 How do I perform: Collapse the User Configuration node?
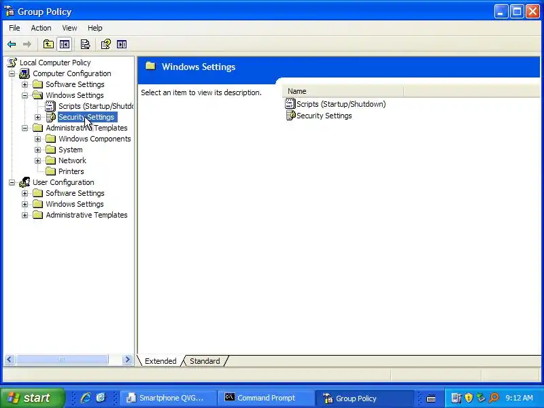click(12, 182)
